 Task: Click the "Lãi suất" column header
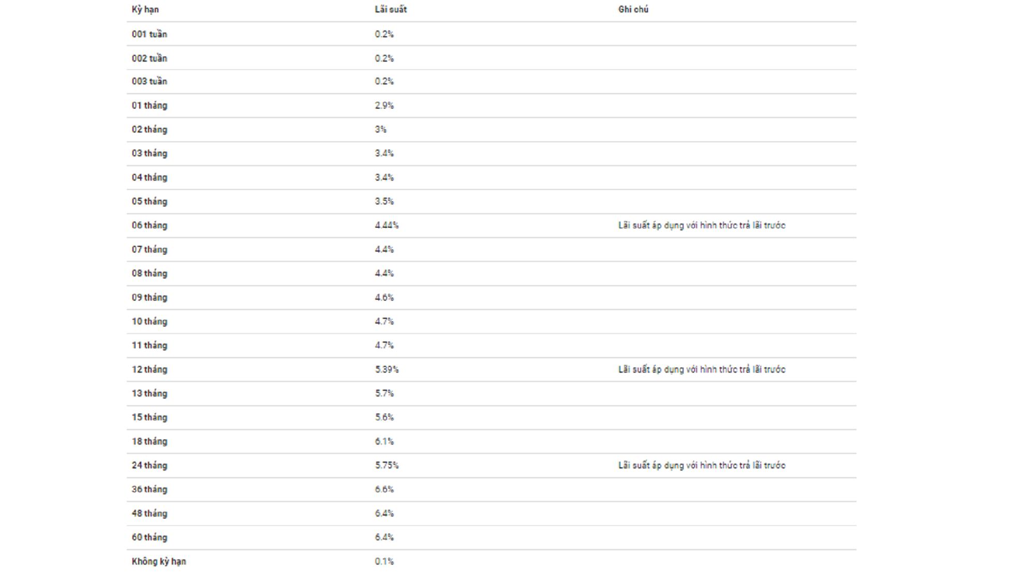click(x=391, y=9)
